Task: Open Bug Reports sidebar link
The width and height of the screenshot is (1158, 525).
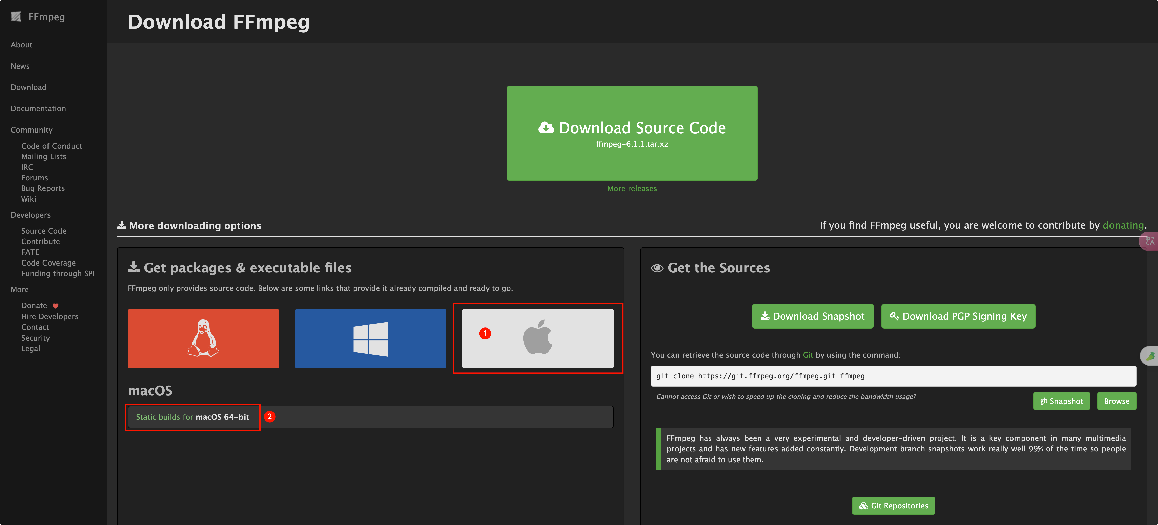Action: pos(43,188)
